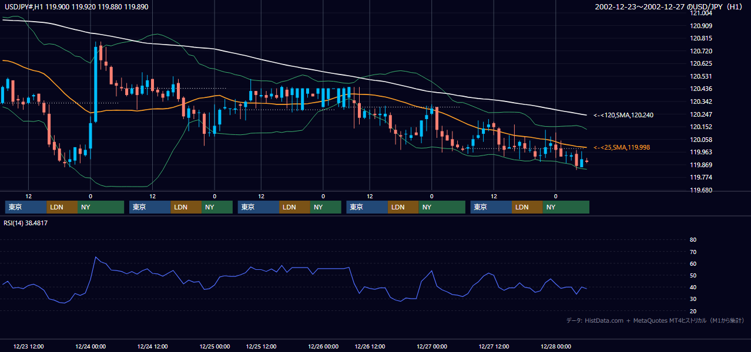The width and height of the screenshot is (751, 352).
Task: Click the 12/23 12:00 date label
Action: [x=28, y=346]
